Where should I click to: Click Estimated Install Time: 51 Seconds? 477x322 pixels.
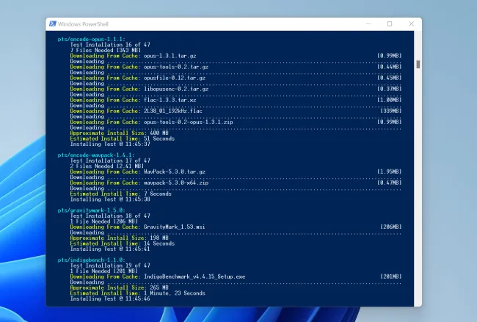[123, 139]
